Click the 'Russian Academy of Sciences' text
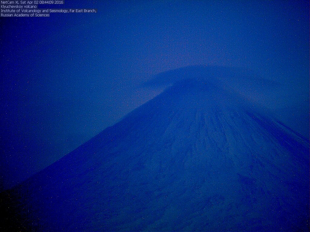This screenshot has height=232, width=310. [x=25, y=15]
